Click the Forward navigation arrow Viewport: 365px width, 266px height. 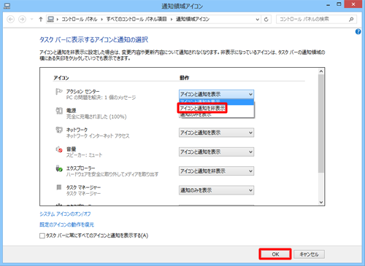tap(22, 19)
